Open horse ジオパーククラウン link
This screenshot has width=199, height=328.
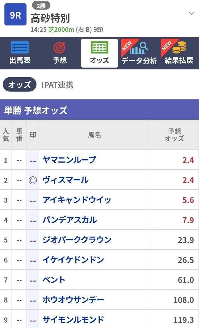pos(77,240)
